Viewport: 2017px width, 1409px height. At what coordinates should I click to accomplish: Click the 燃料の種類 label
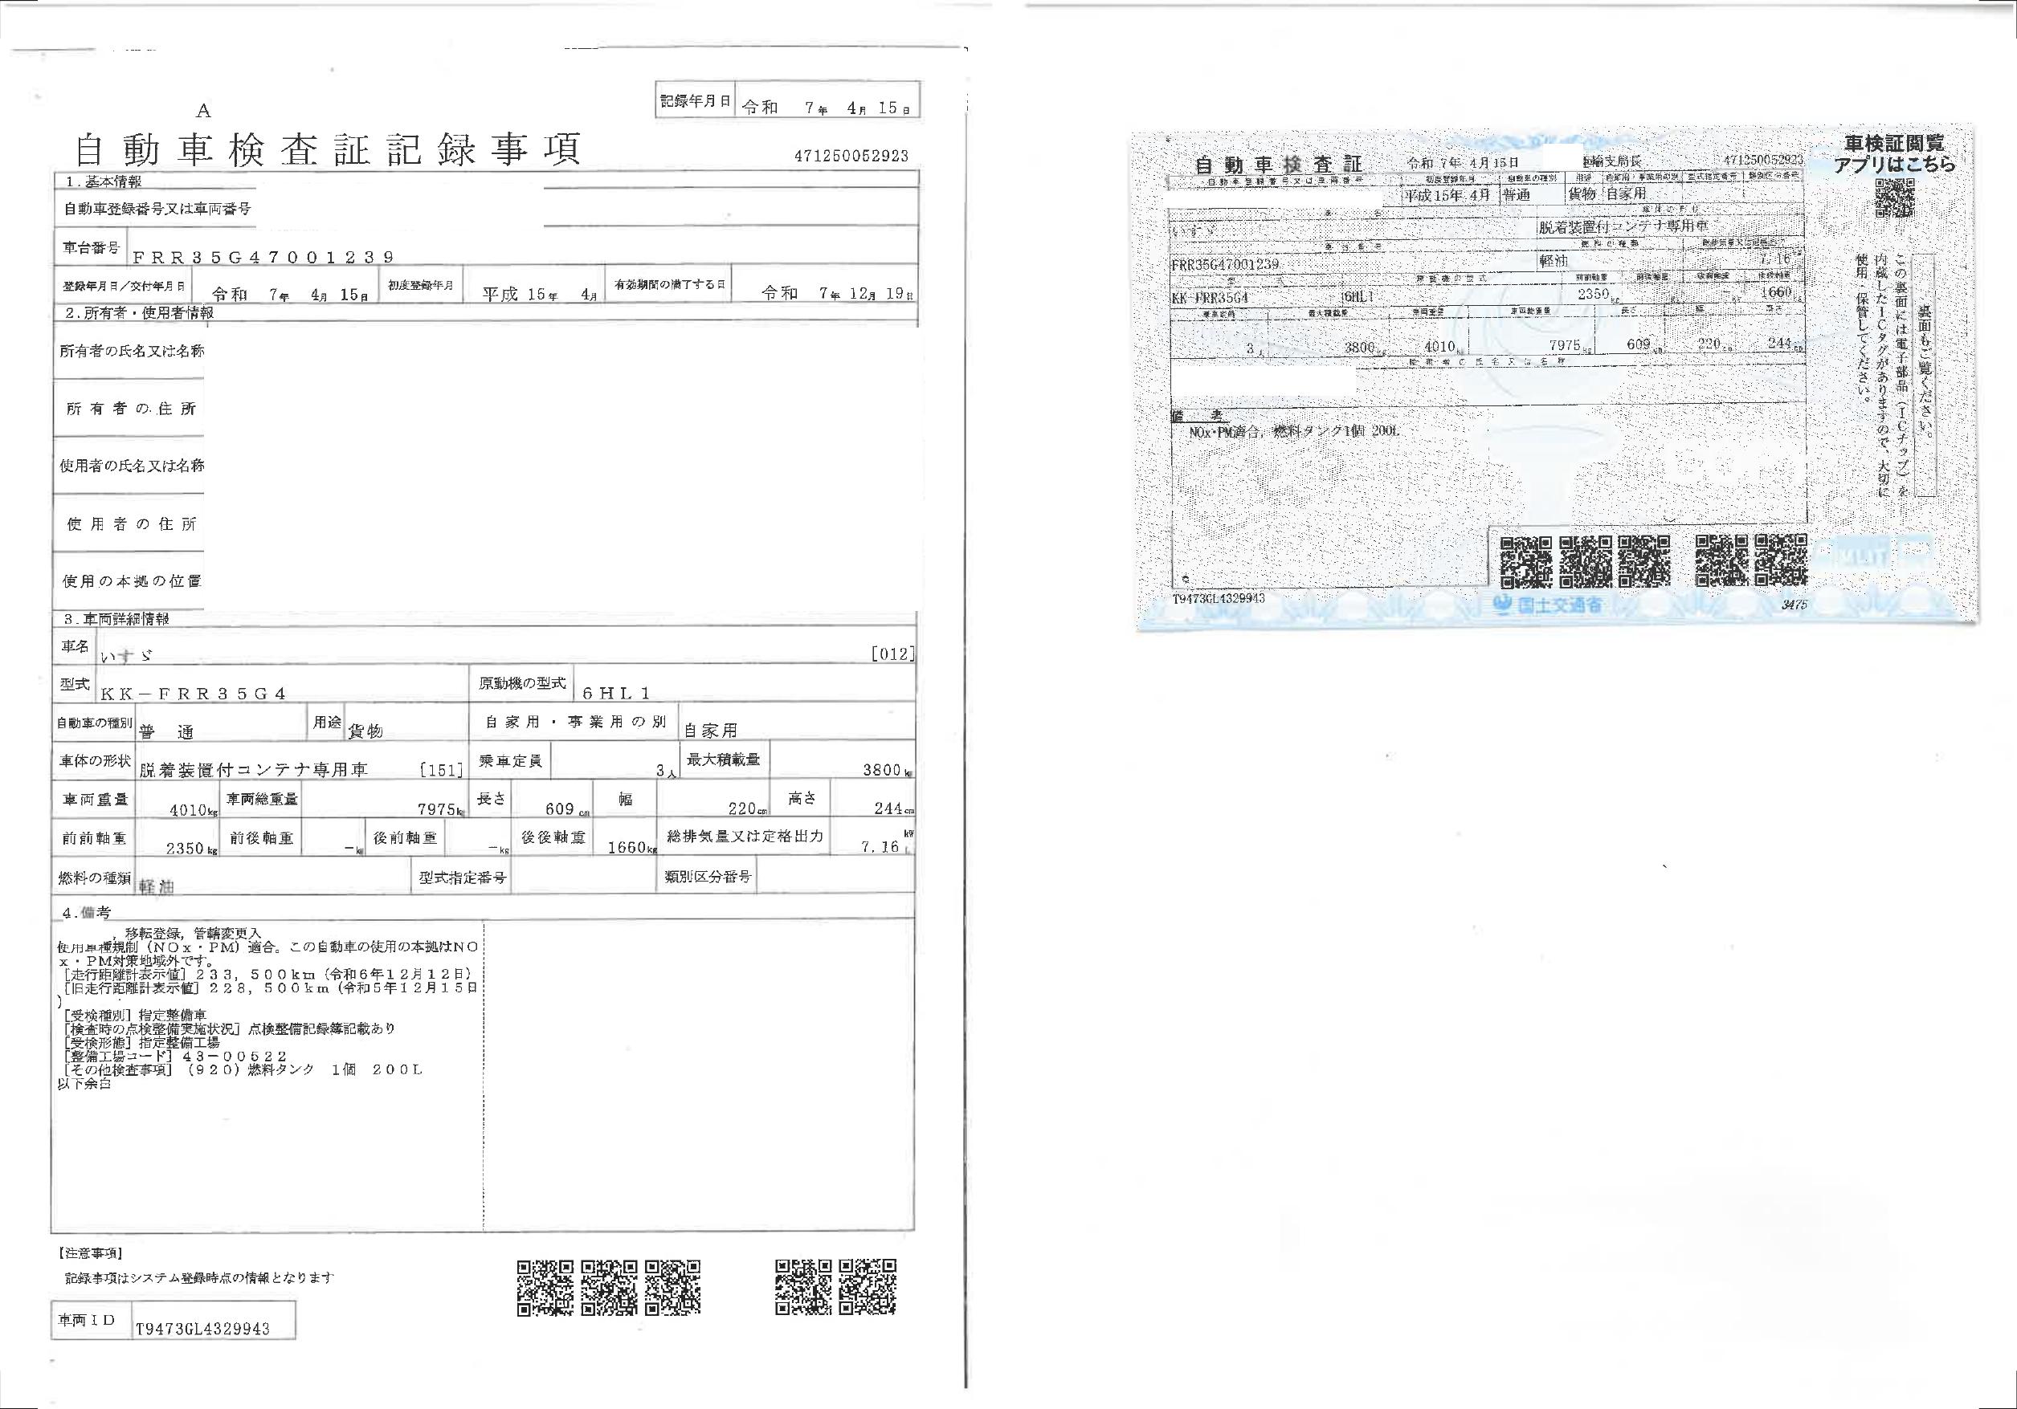pos(95,877)
